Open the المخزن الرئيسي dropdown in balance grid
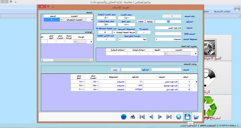241x128 pixels. click(x=61, y=20)
